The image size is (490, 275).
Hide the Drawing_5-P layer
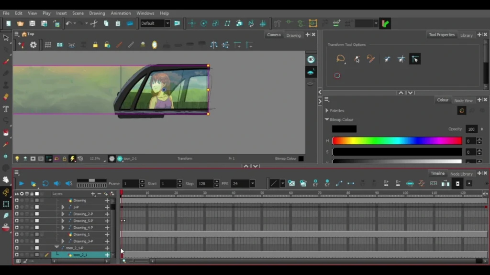coord(17,221)
